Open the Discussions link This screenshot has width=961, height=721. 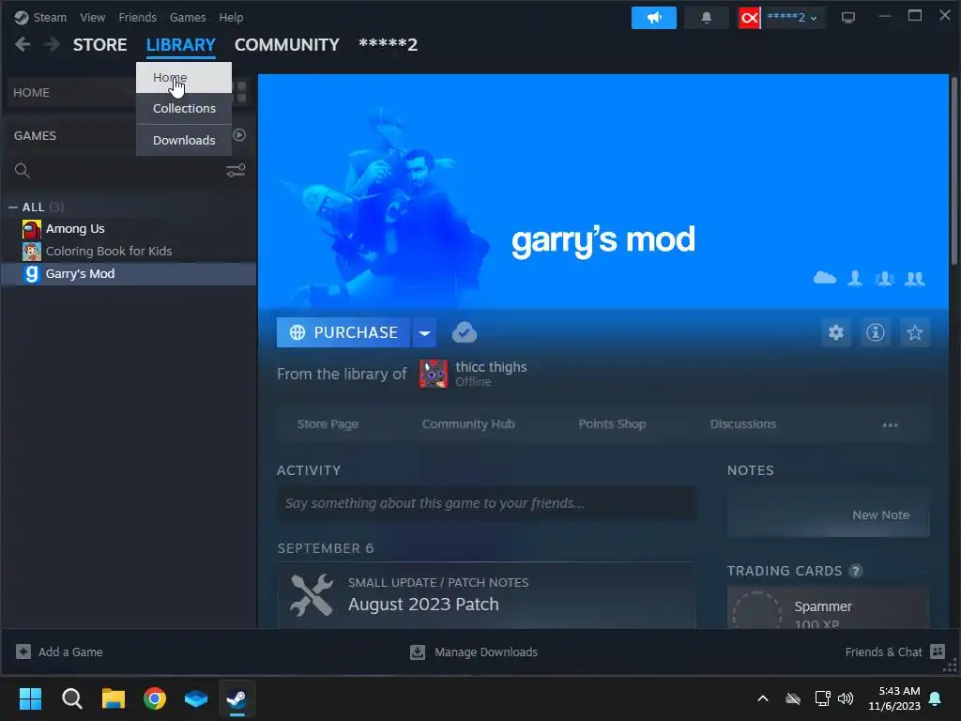743,423
